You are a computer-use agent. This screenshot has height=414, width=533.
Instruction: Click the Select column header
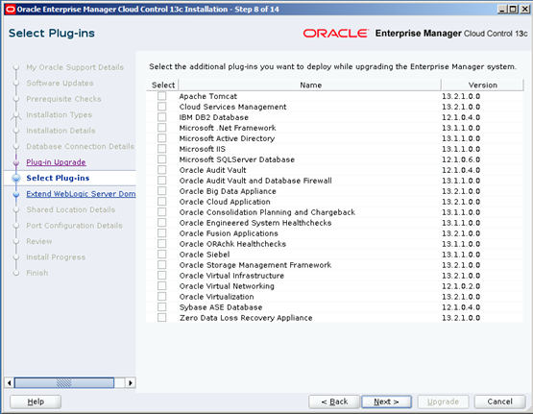(x=163, y=85)
